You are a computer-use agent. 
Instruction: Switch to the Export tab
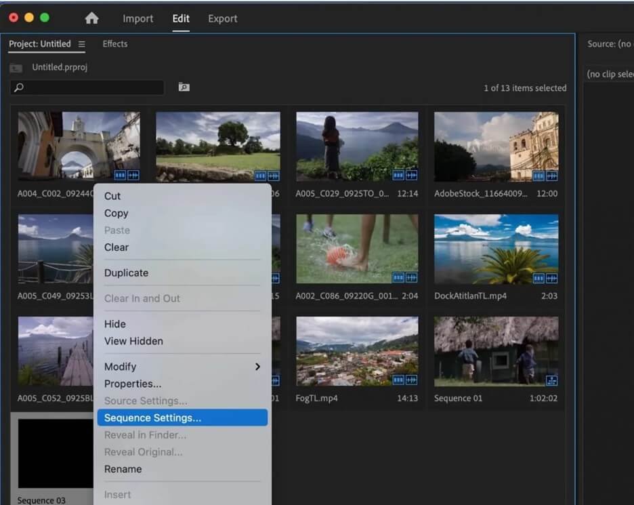tap(223, 18)
